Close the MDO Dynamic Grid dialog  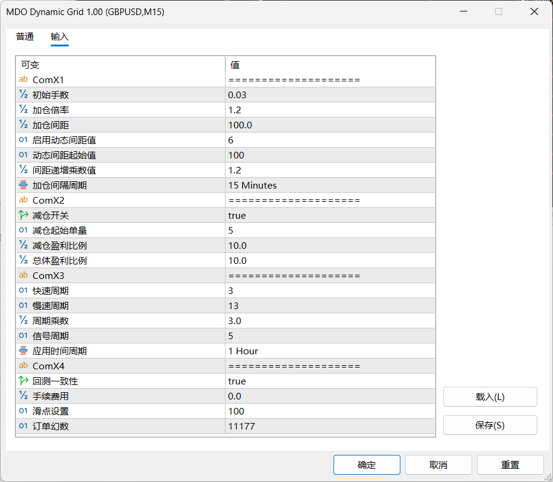(534, 11)
